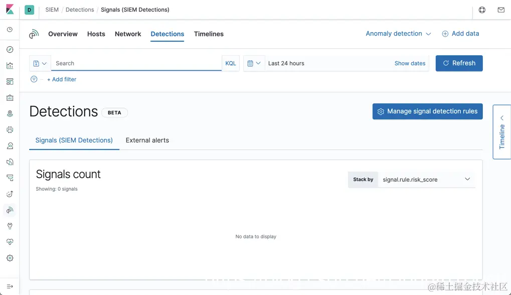Open SIEM icon in sidebar
The height and width of the screenshot is (295, 511).
point(10,210)
